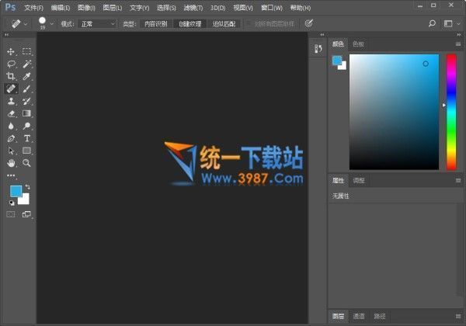466x326 pixels.
Task: Select the Hand tool
Action: click(11, 163)
